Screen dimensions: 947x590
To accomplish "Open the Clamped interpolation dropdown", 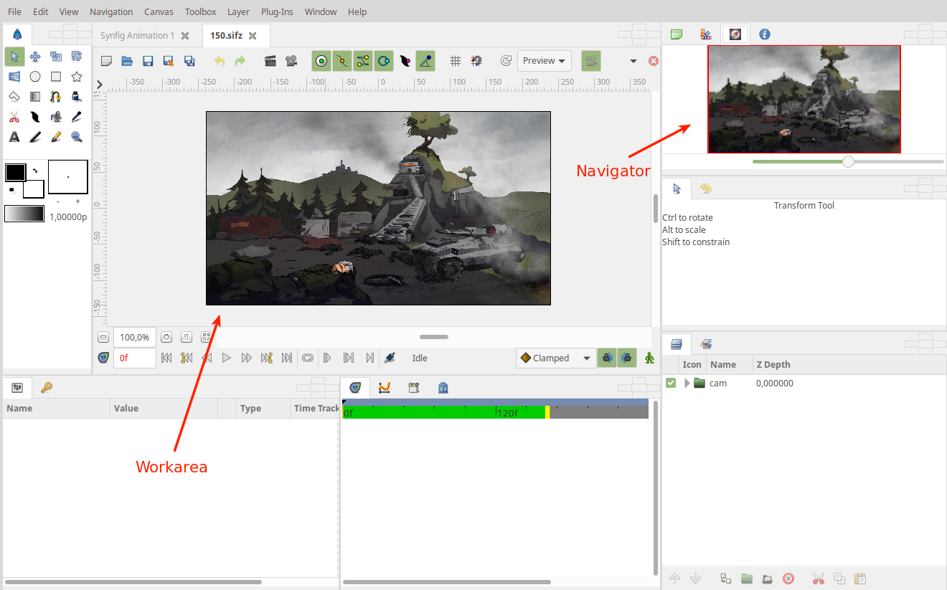I will pyautogui.click(x=556, y=358).
